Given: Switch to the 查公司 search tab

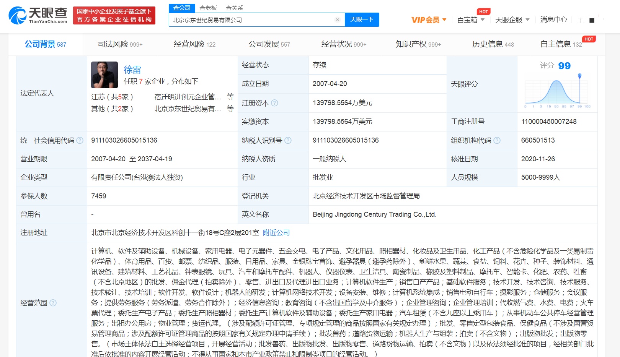Looking at the screenshot, I should (x=182, y=8).
